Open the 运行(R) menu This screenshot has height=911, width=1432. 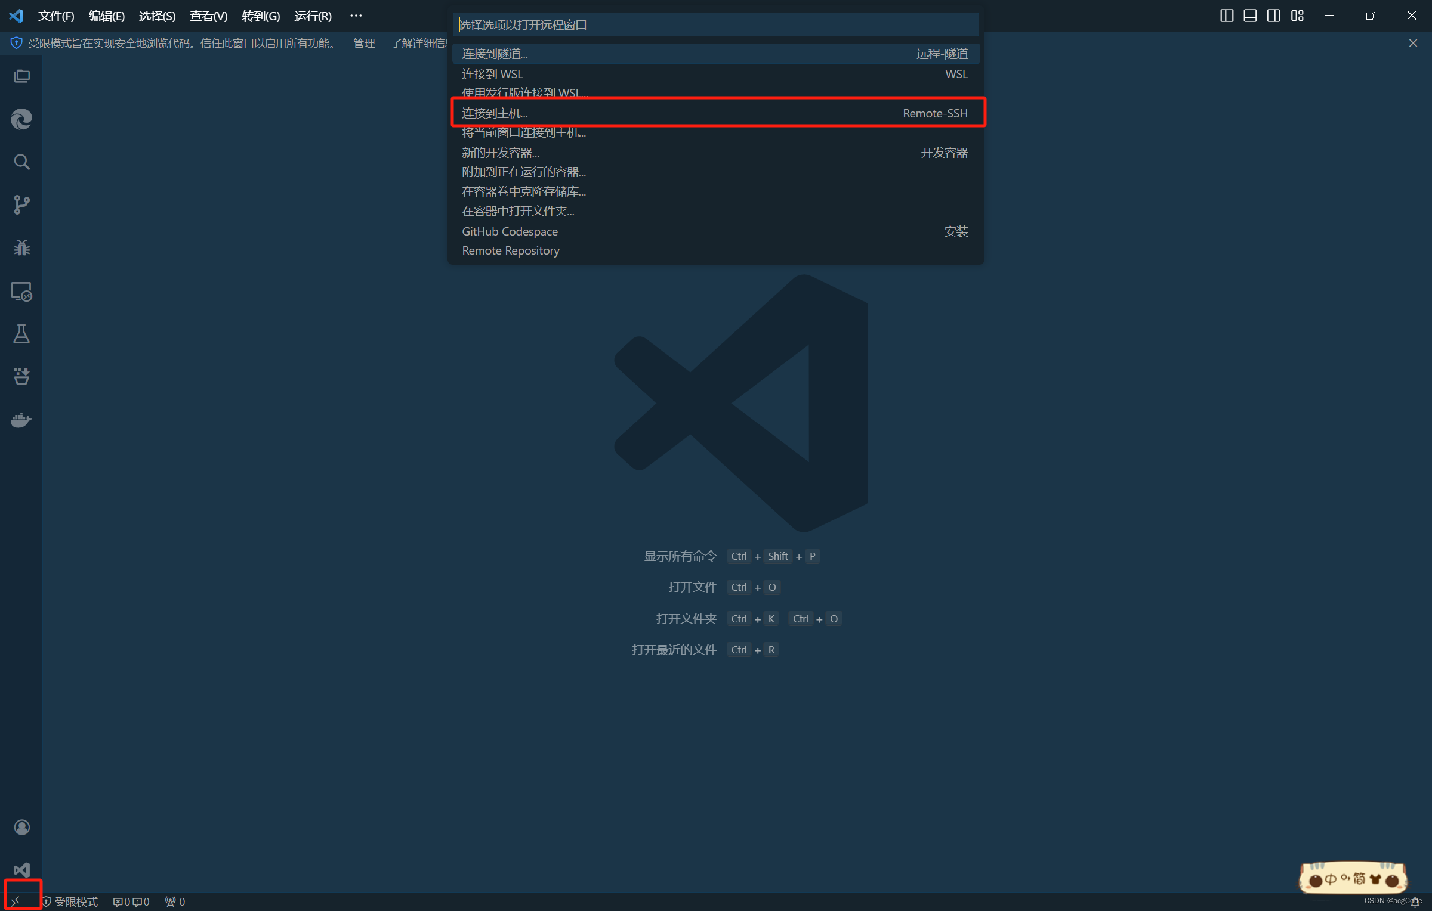(x=313, y=16)
